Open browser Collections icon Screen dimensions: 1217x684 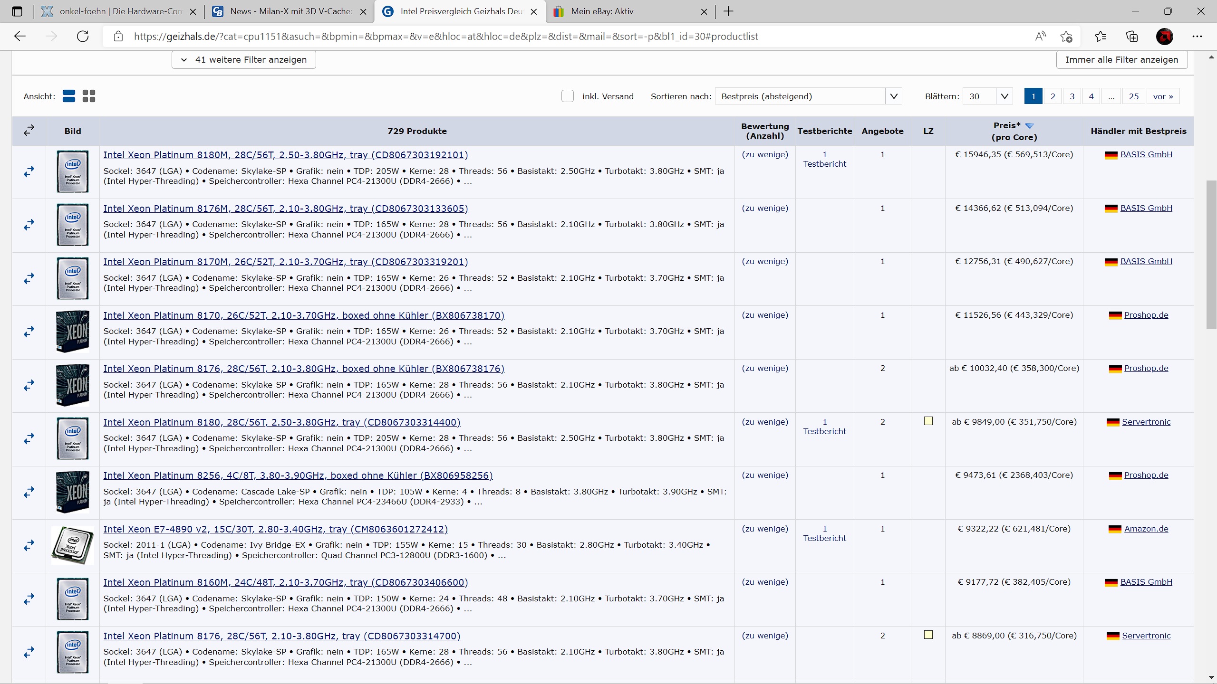click(x=1132, y=37)
